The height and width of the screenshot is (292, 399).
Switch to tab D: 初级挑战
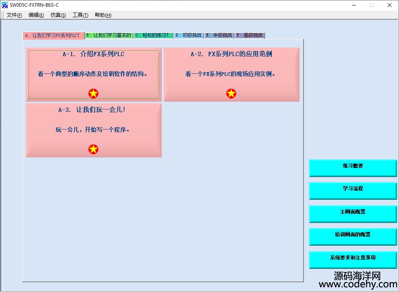coord(189,35)
